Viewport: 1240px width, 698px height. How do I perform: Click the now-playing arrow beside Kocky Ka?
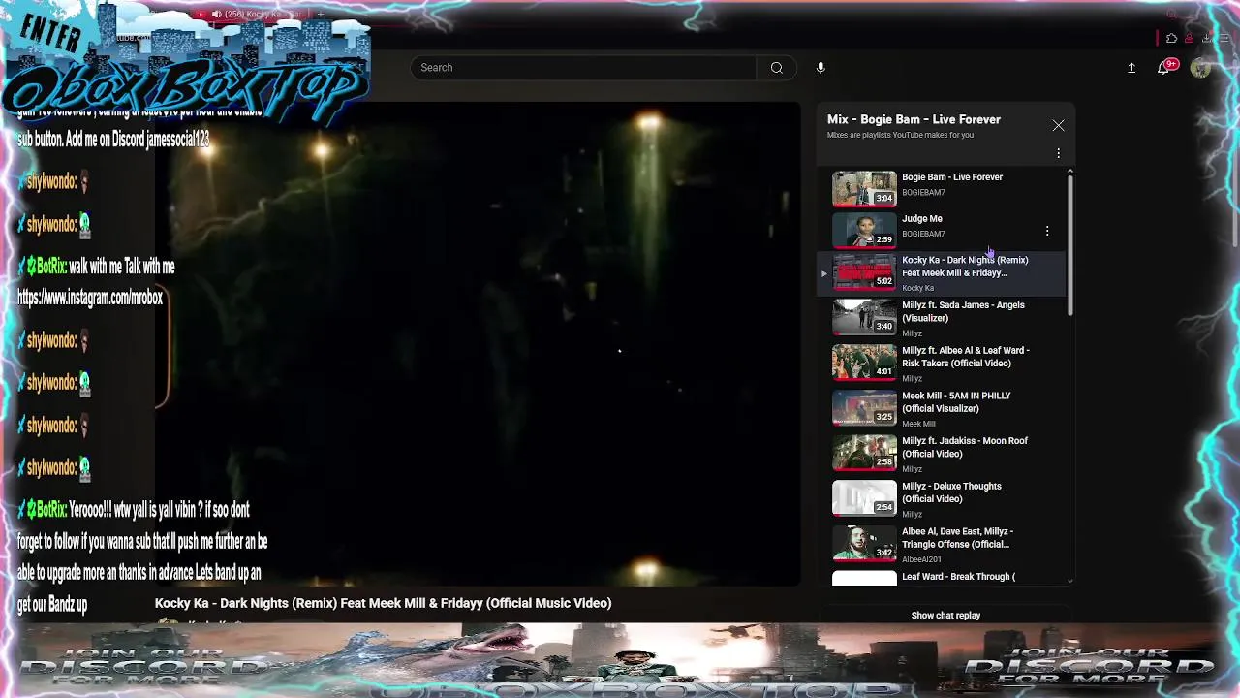824,273
